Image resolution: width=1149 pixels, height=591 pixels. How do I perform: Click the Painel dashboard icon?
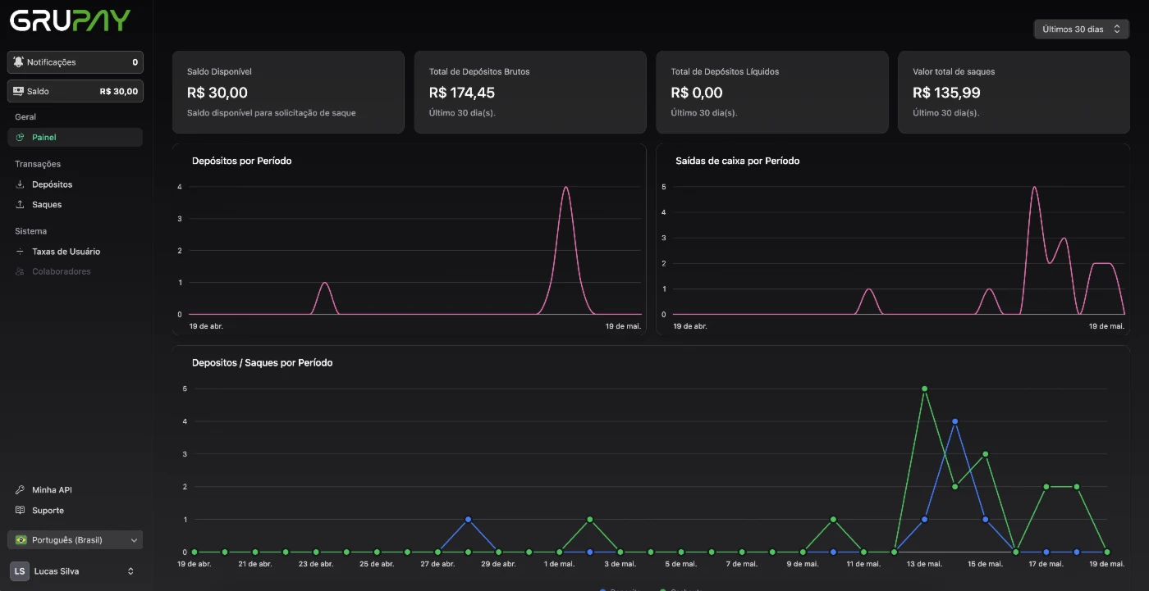point(21,138)
